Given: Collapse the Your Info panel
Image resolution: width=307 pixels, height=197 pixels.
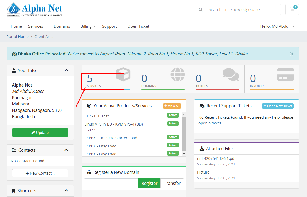Looking at the screenshot, I should click(x=66, y=70).
